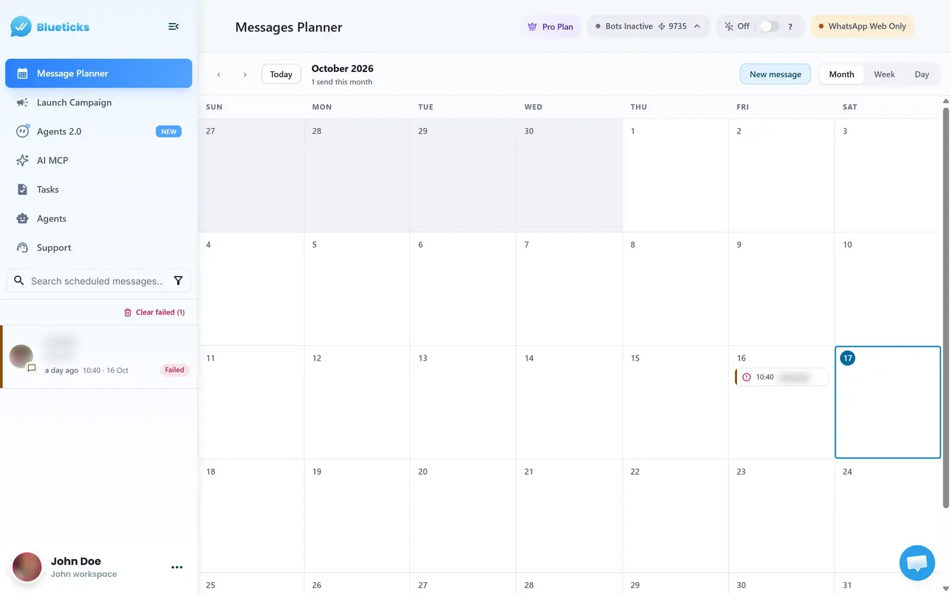Select the September 28 day cell

357,175
